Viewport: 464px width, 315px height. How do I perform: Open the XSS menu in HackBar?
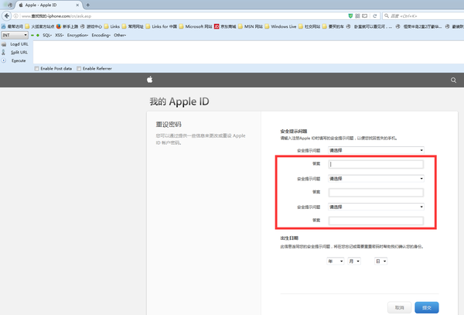pos(60,36)
